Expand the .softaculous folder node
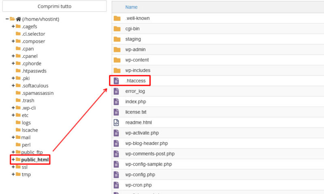The image size is (324, 194). click(13, 85)
